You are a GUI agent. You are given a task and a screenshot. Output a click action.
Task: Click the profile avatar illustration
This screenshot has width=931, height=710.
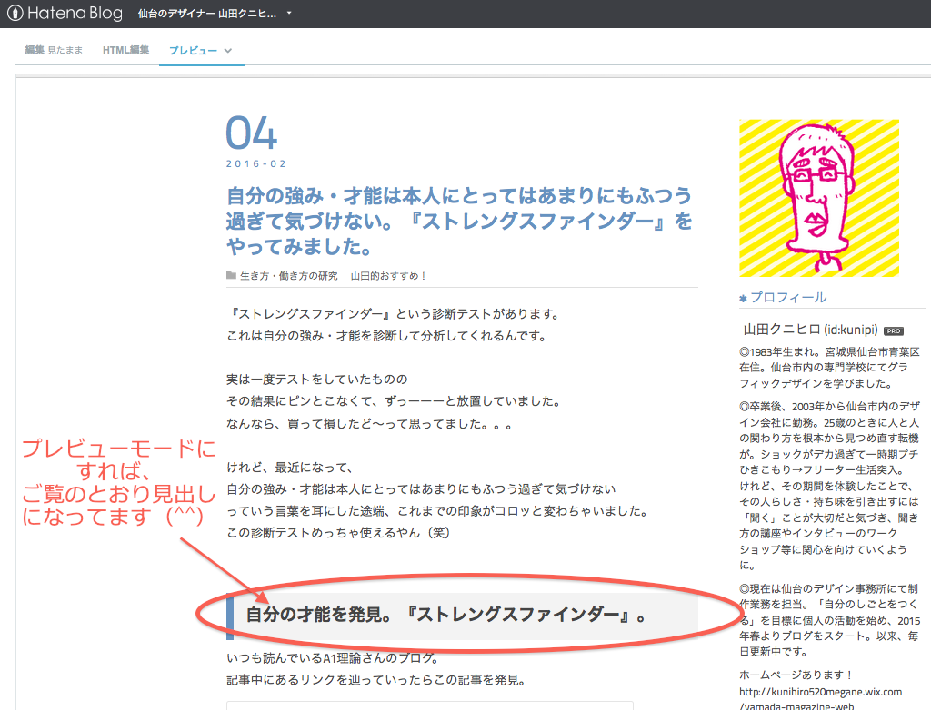[819, 198]
